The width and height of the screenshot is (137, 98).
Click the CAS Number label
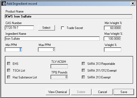tap(14, 23)
